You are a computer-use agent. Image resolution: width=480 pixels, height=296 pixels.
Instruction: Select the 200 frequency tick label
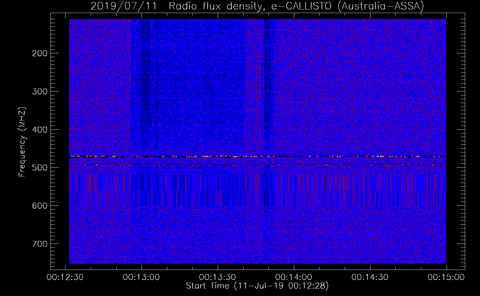coord(40,53)
